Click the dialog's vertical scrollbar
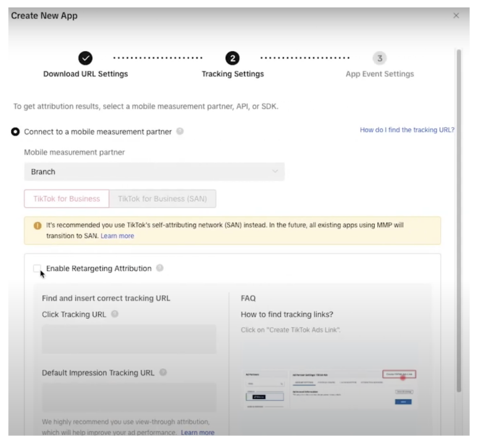This screenshot has height=444, width=478. pyautogui.click(x=459, y=221)
